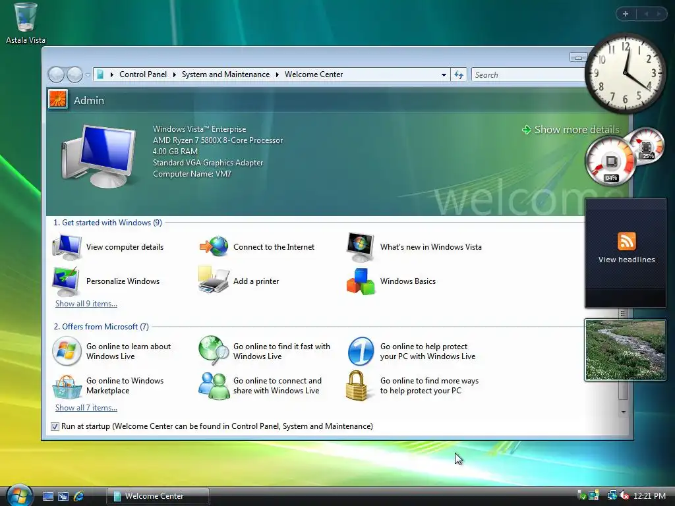Add a gadget with the sidebar plus button
The image size is (675, 506).
626,14
